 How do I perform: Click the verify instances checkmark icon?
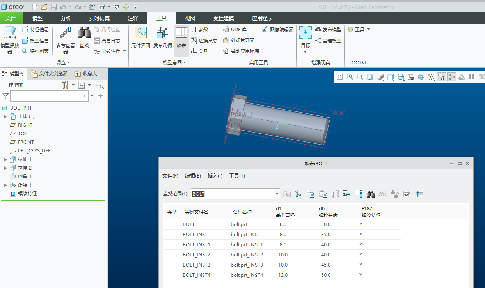point(407,194)
